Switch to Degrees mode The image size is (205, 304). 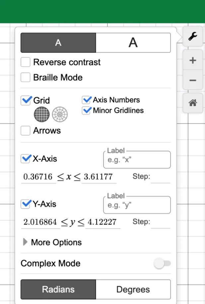pyautogui.click(x=133, y=289)
